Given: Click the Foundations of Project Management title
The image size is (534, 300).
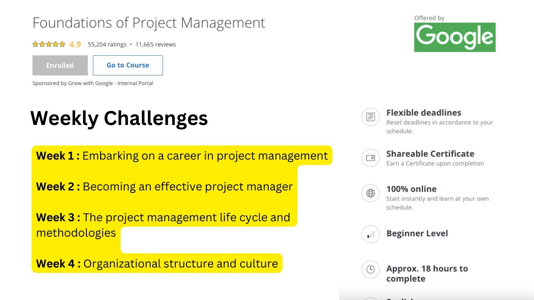Looking at the screenshot, I should pyautogui.click(x=149, y=23).
